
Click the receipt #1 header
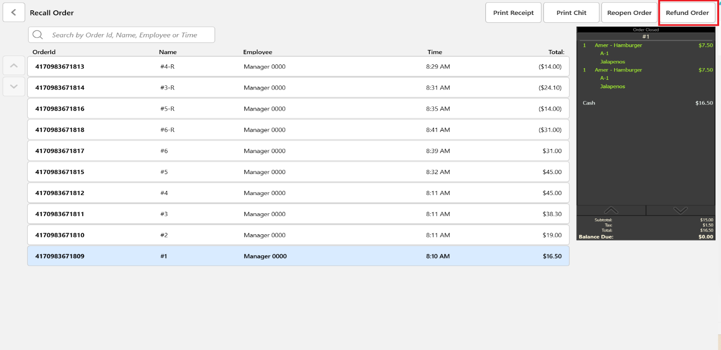click(x=646, y=36)
